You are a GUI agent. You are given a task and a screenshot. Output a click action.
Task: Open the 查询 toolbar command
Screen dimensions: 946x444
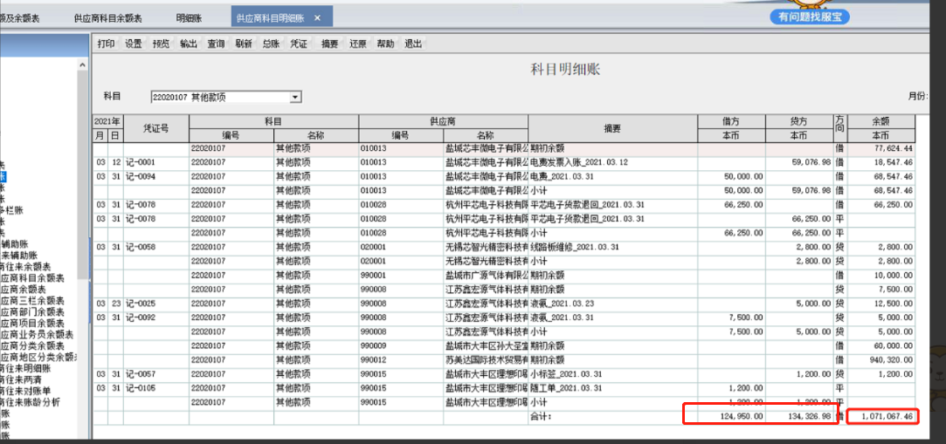[216, 44]
